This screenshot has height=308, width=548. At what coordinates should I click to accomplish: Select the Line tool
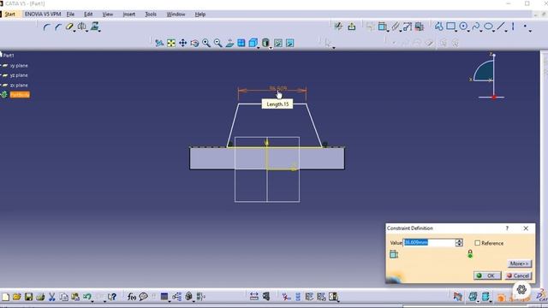(x=501, y=27)
